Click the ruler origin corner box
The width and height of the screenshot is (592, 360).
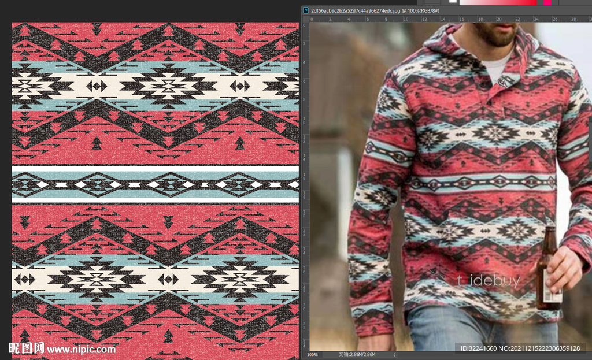point(305,19)
